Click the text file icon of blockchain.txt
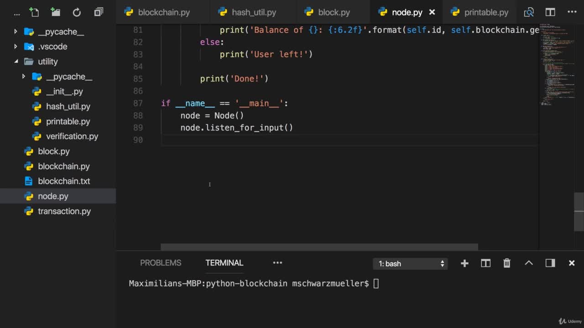The image size is (584, 328). pyautogui.click(x=28, y=181)
